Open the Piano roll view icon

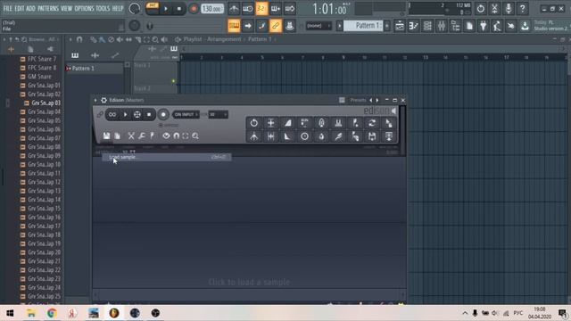pos(413,26)
